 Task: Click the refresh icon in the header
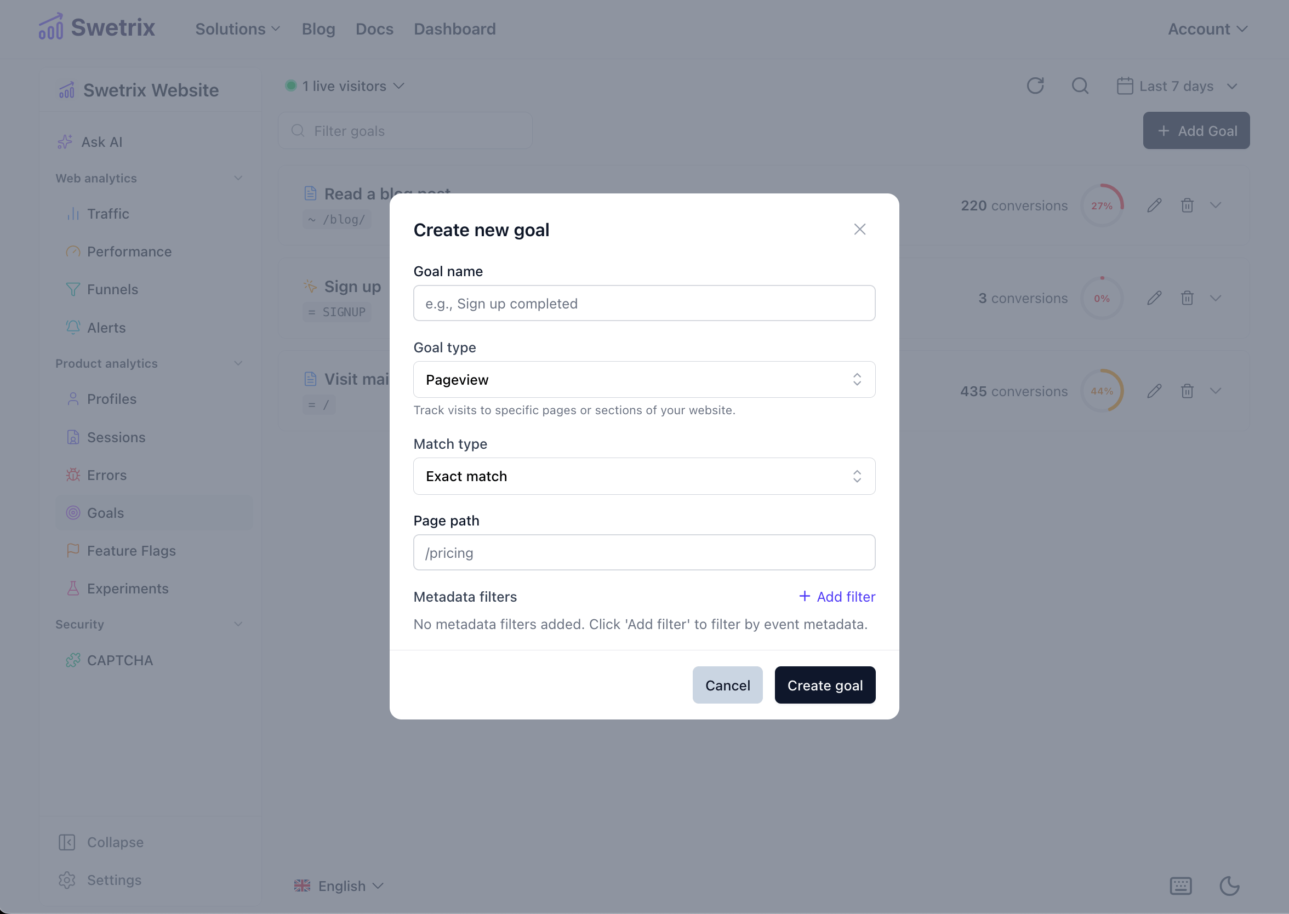pos(1035,86)
